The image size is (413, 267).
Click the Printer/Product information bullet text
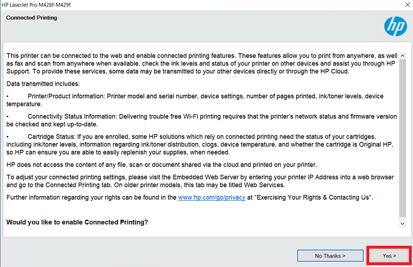click(195, 100)
